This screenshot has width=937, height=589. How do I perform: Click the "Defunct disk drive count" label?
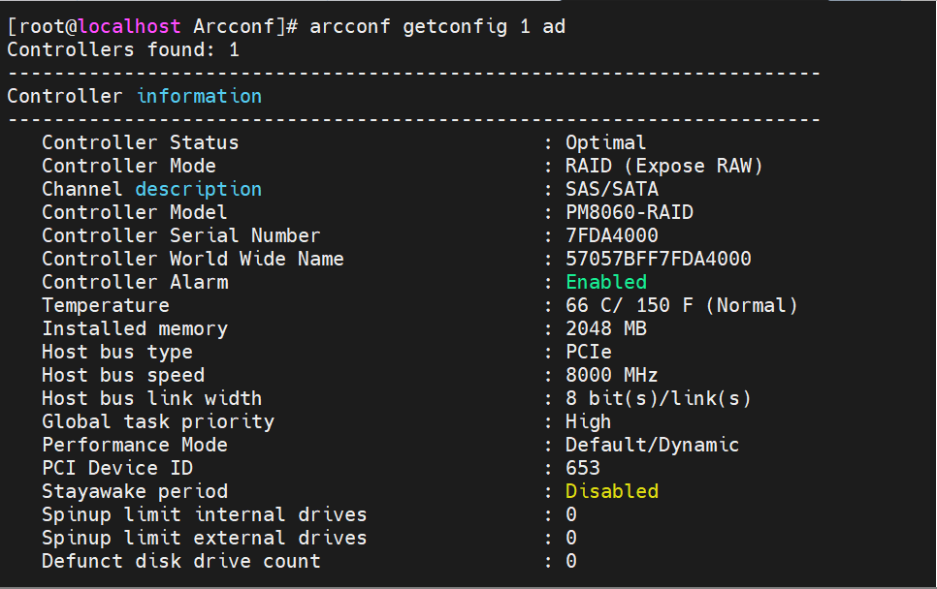pos(181,561)
